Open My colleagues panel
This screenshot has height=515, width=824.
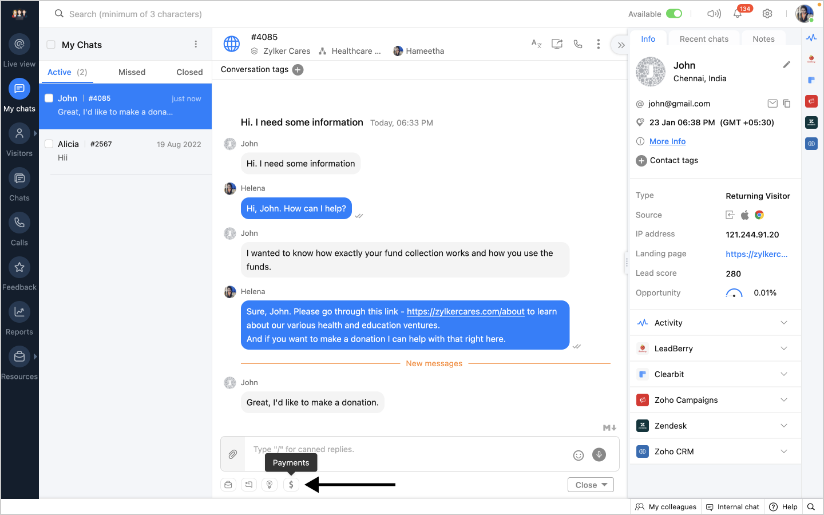coord(666,507)
